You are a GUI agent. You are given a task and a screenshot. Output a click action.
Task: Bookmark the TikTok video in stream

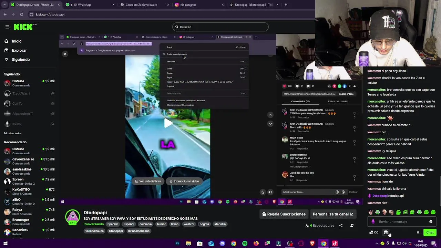click(x=308, y=86)
